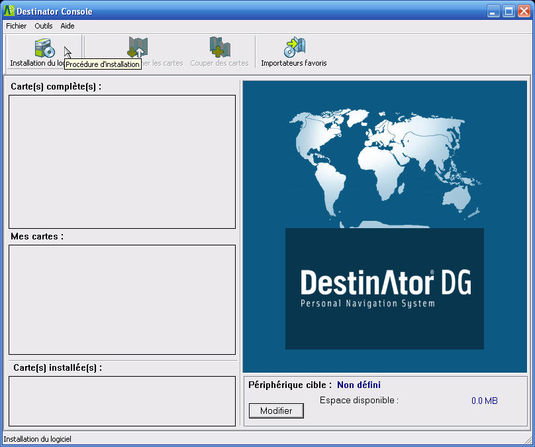The image size is (535, 447).
Task: Click the Destinator DG splash image
Action: click(x=385, y=227)
